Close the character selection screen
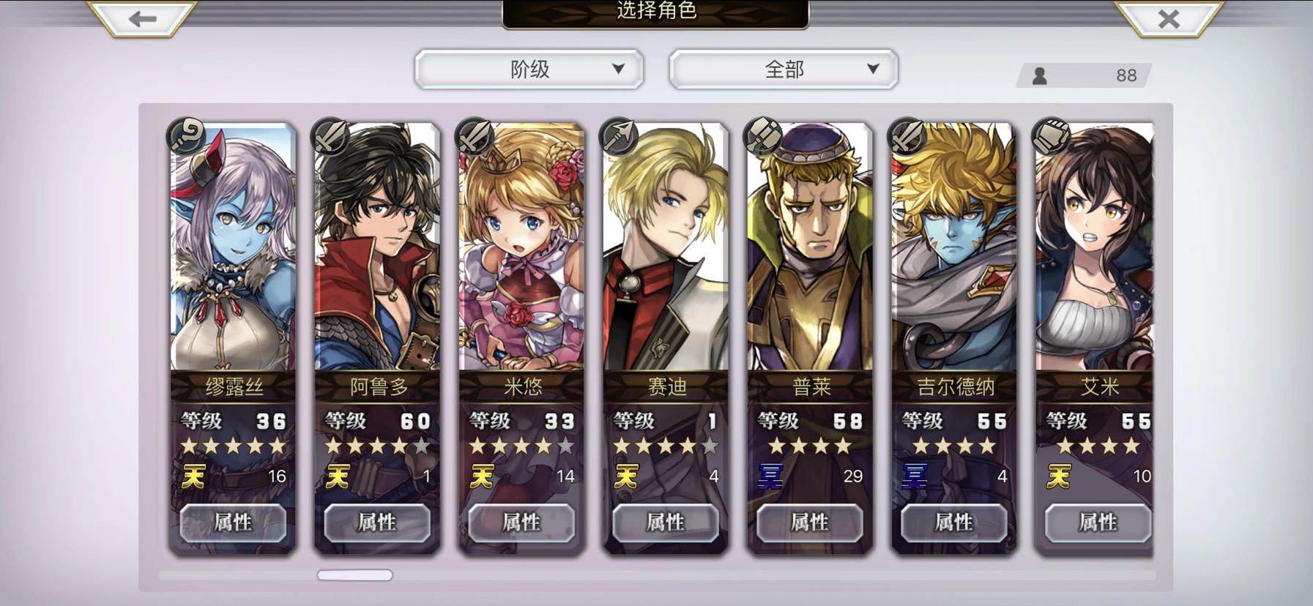 (x=1169, y=18)
